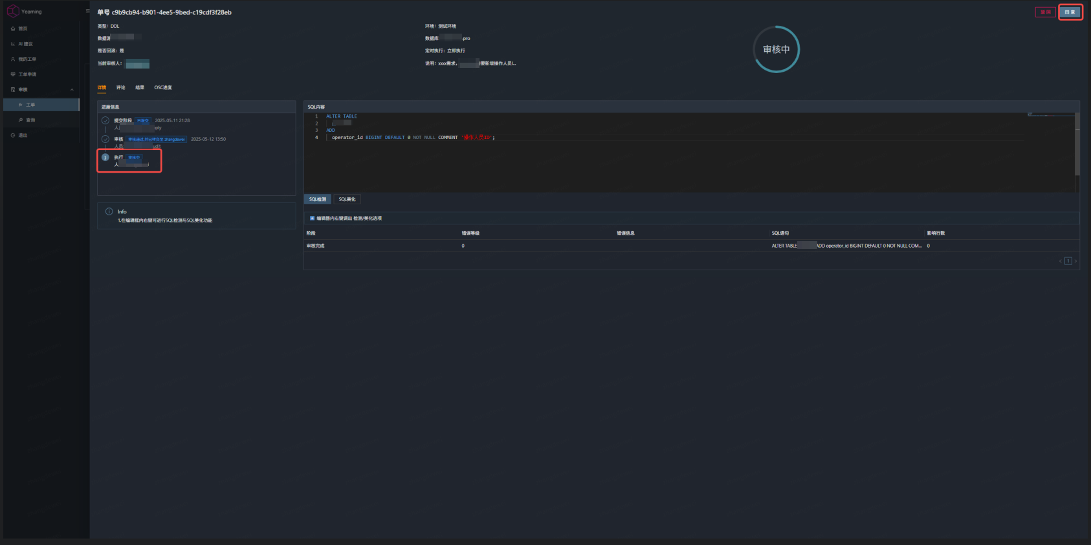
Task: Open 我的工单 in the sidebar
Action: [x=41, y=59]
